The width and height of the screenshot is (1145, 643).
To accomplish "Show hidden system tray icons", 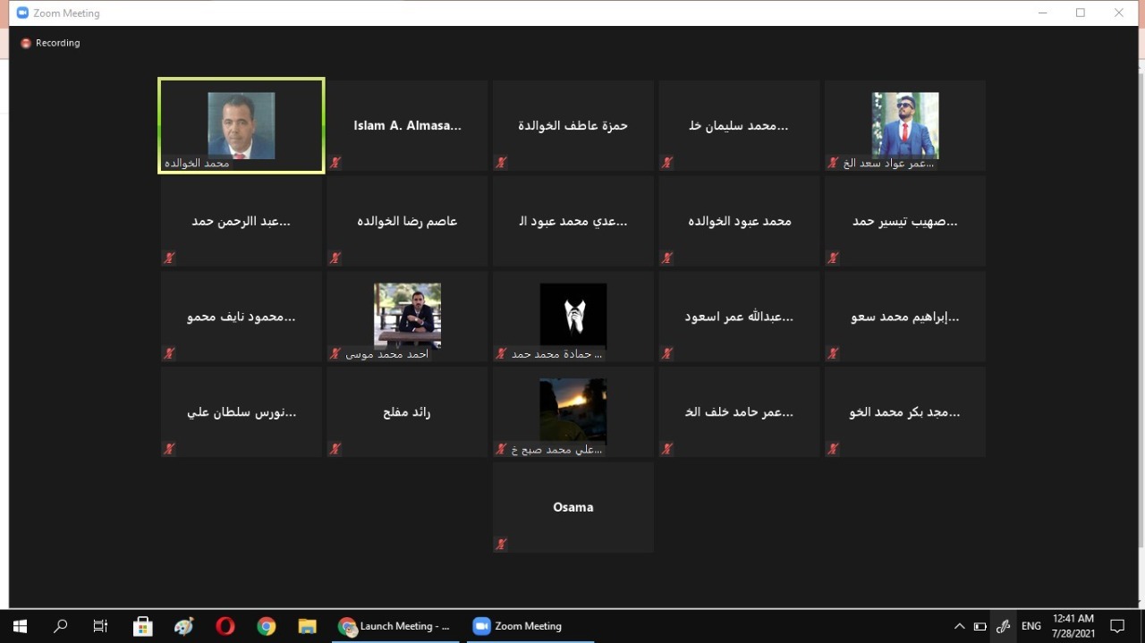I will (x=959, y=626).
